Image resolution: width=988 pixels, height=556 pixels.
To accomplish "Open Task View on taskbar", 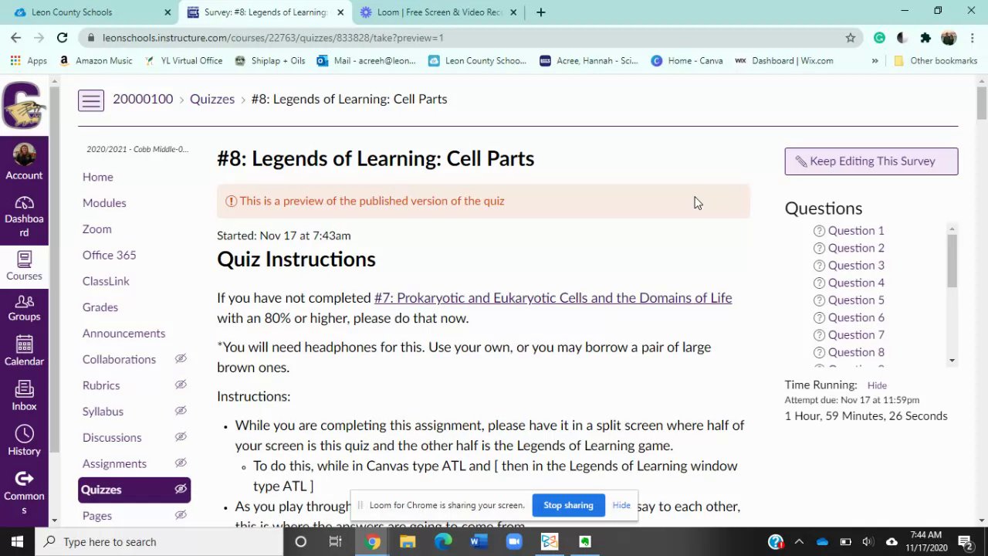I will (335, 541).
